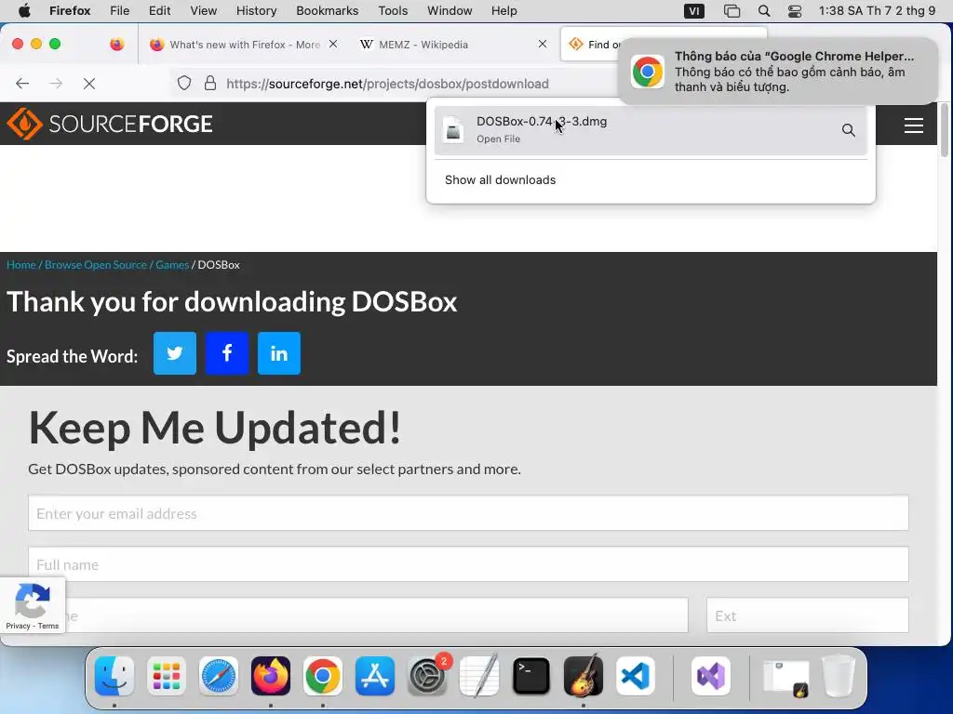Screen dimensions: 953x714
Task: Open Finder from the Dock
Action: click(x=114, y=676)
